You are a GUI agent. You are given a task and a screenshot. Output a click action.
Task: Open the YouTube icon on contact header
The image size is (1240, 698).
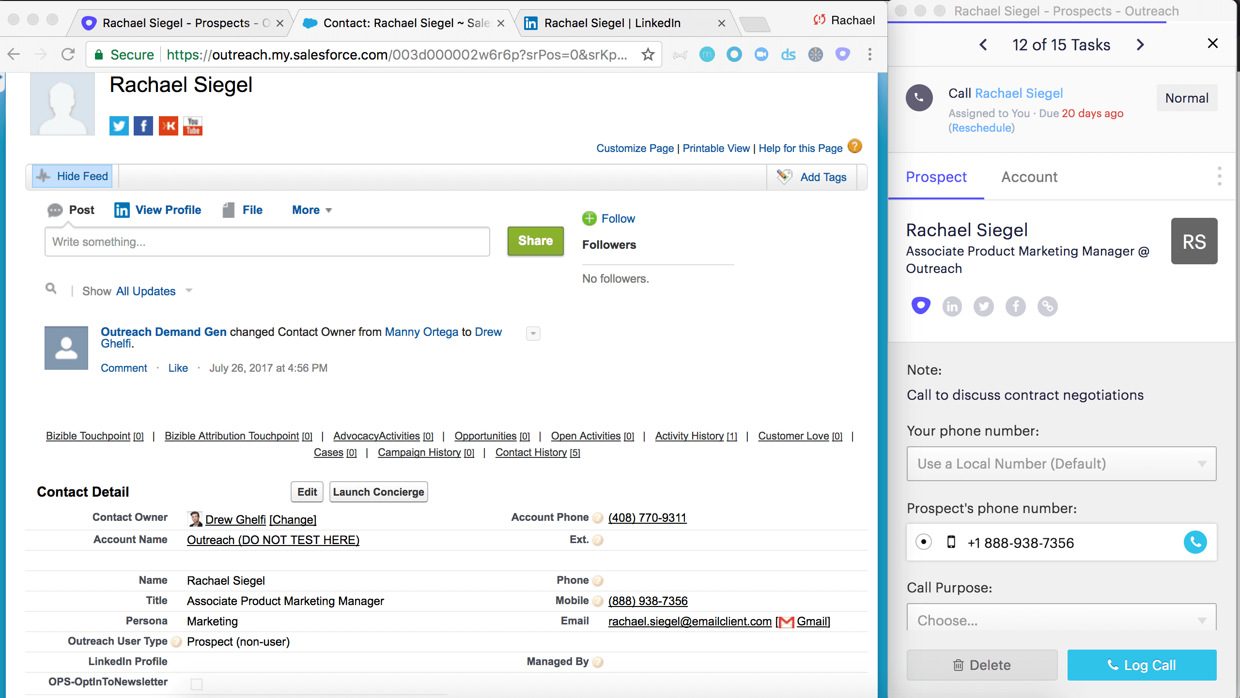193,126
